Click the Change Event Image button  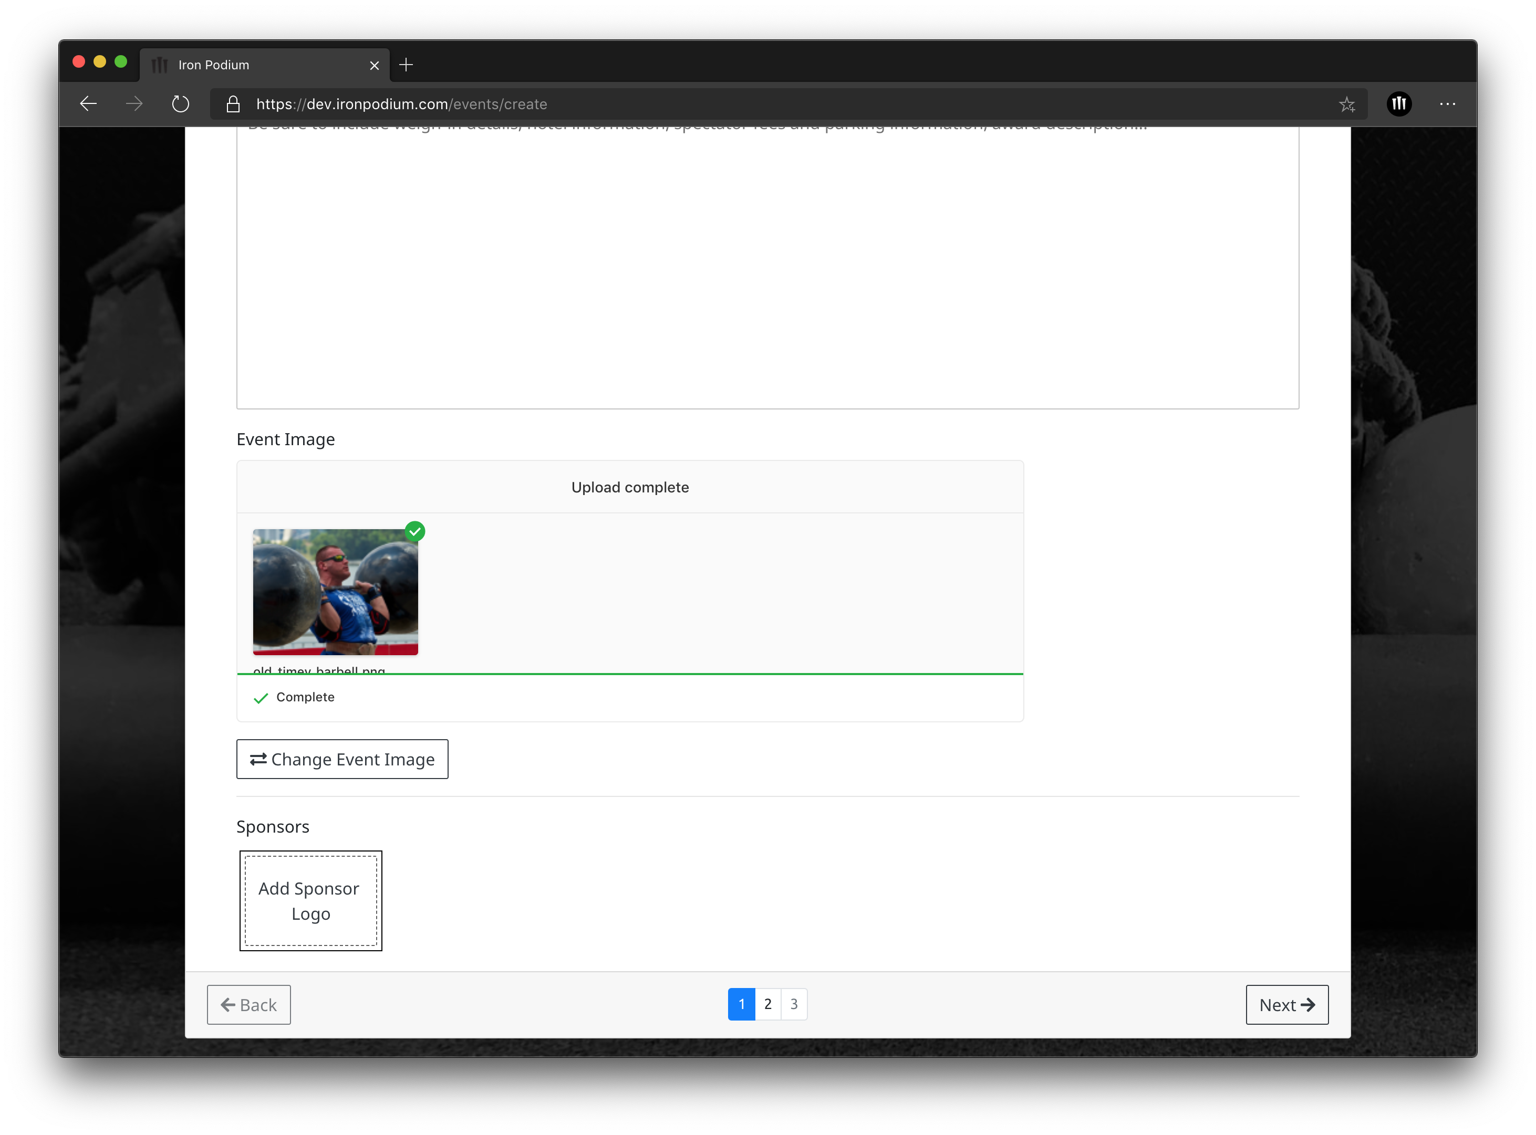[x=342, y=759]
